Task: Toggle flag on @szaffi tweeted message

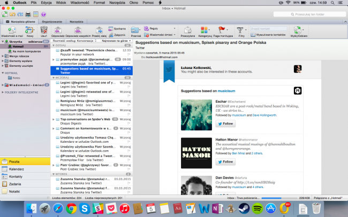Action: [x=128, y=55]
